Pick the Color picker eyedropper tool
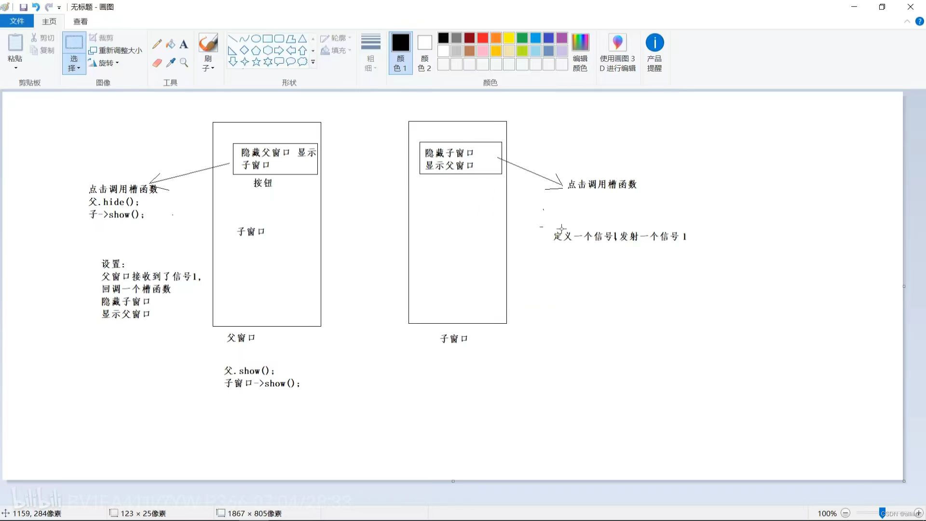Image resolution: width=926 pixels, height=521 pixels. (x=170, y=63)
